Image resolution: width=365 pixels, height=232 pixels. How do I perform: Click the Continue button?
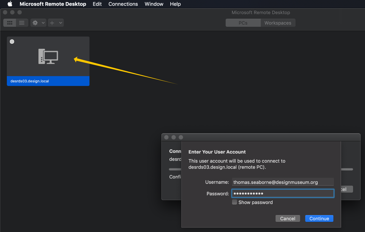click(319, 219)
